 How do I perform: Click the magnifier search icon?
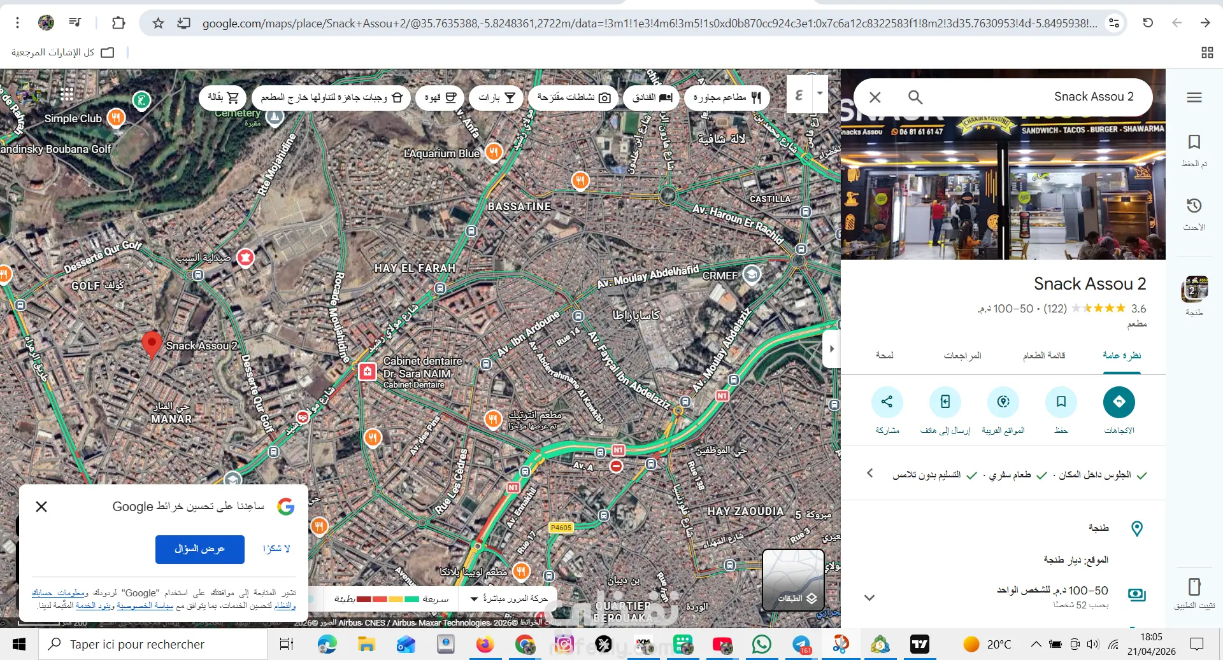tap(915, 97)
